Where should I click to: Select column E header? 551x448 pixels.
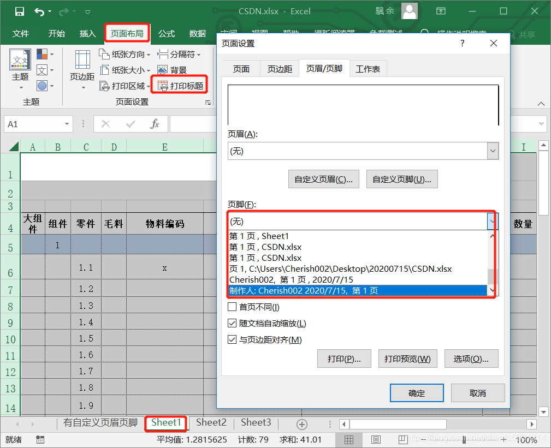click(x=165, y=147)
